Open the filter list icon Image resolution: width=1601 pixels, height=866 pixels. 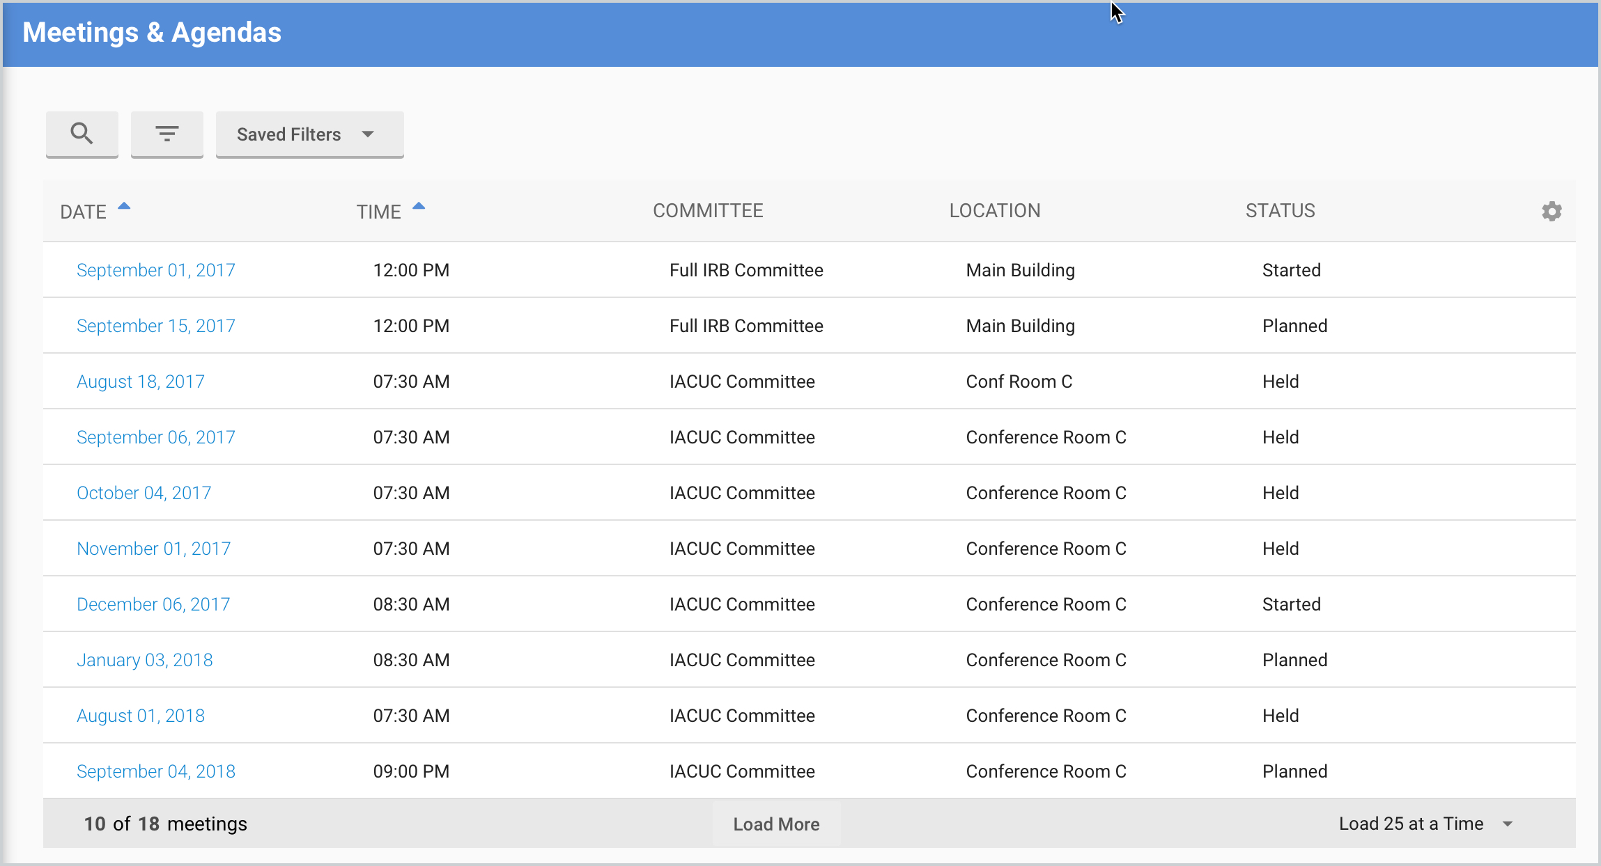(x=167, y=134)
